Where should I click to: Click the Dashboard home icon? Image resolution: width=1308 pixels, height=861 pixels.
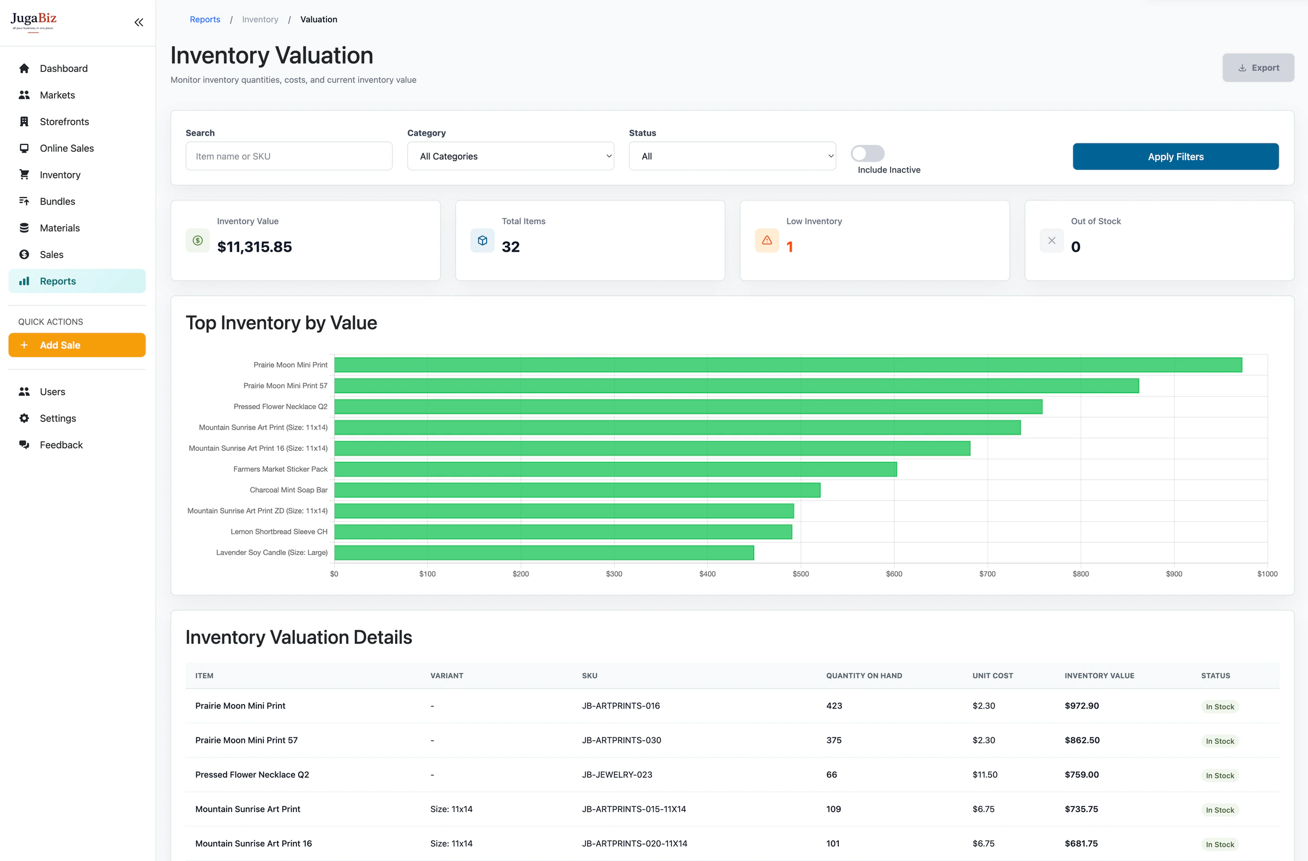pos(24,69)
